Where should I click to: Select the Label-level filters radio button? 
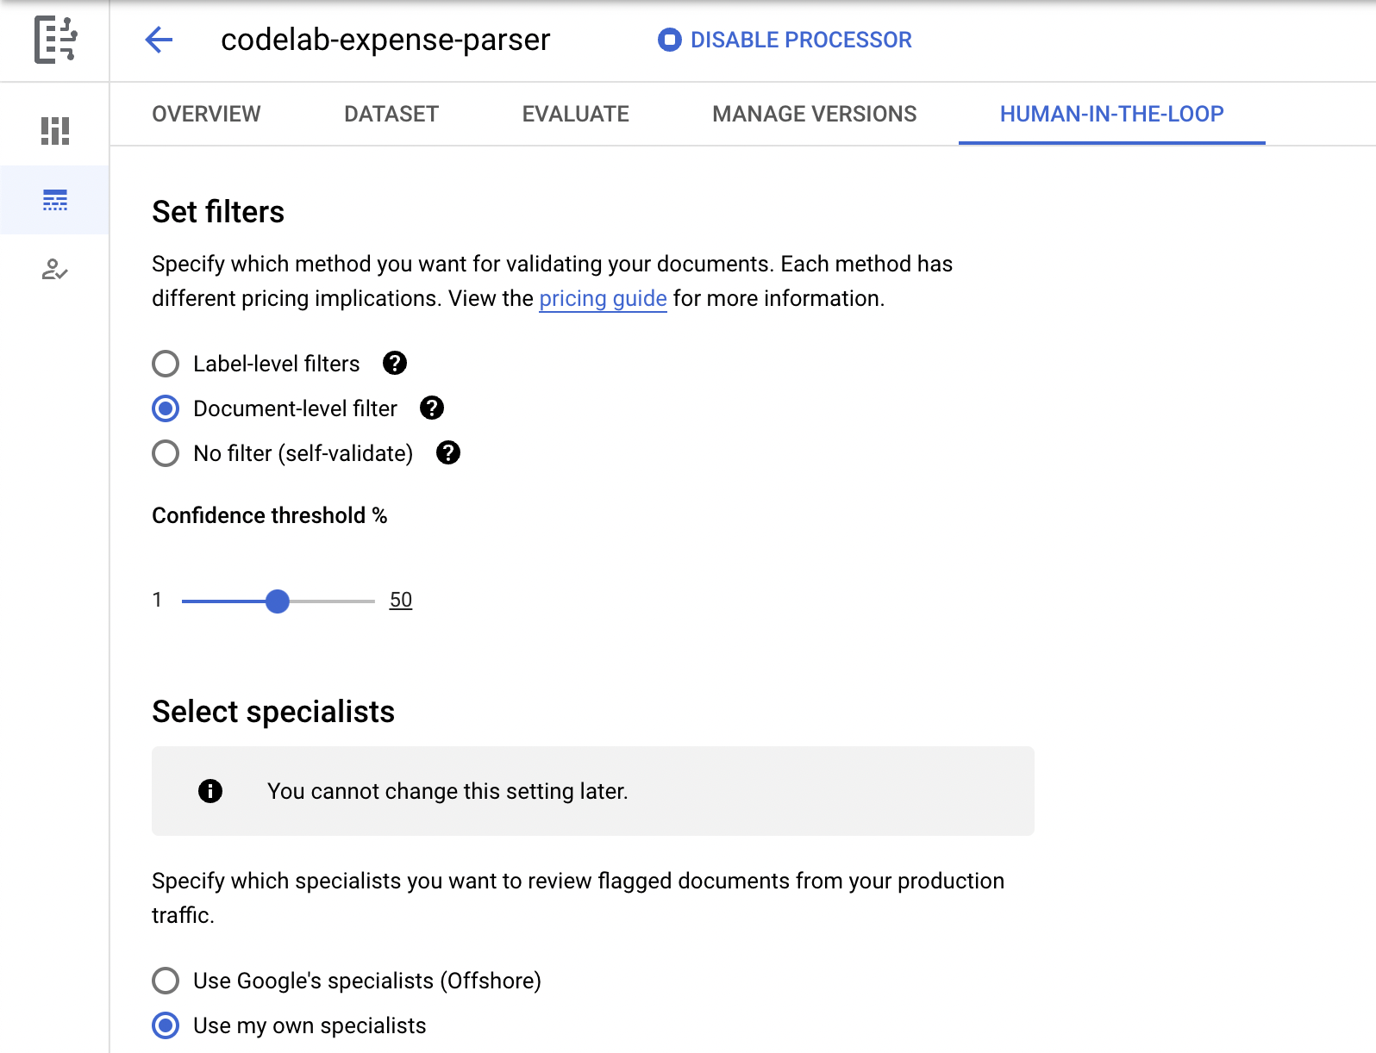tap(166, 364)
